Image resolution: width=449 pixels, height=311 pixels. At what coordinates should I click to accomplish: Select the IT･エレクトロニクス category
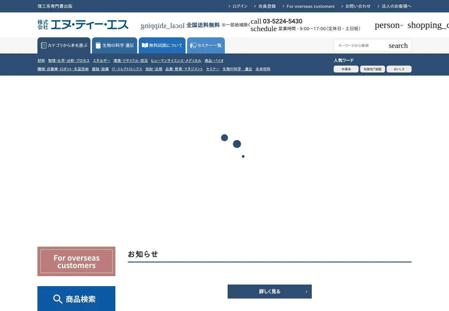click(x=127, y=69)
